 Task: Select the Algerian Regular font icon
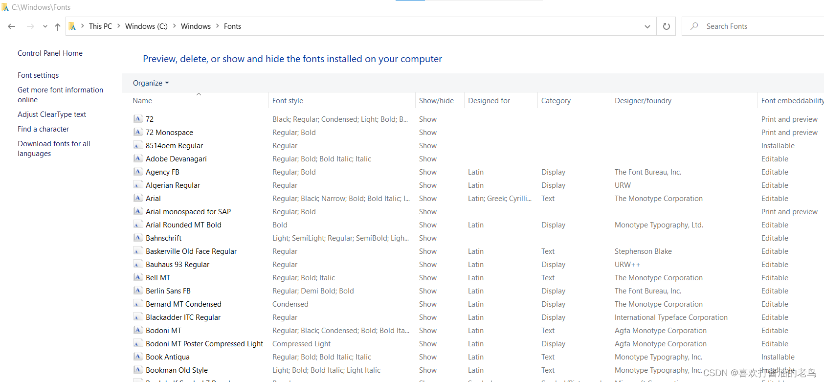tap(138, 185)
